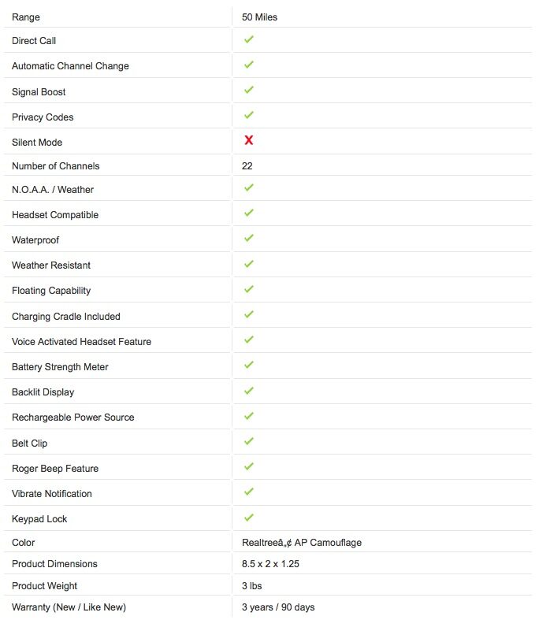The height and width of the screenshot is (631, 539).
Task: Click the Signal Boost checkmark icon
Action: [x=248, y=90]
